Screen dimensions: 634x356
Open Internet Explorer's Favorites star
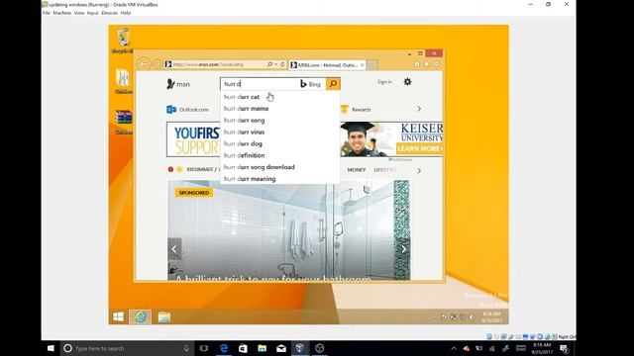427,64
